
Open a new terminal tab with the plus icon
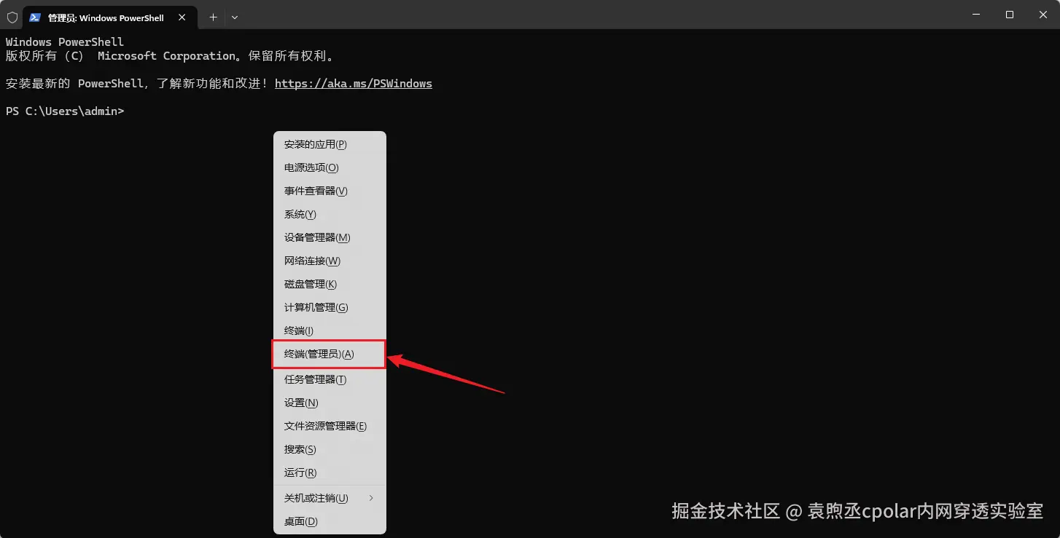click(213, 17)
